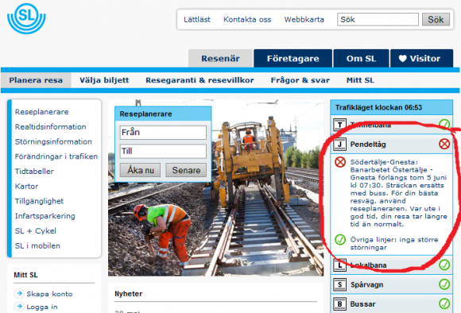Click the green checkmark next to Spårvagn
The width and height of the screenshot is (461, 313).
coord(444,284)
